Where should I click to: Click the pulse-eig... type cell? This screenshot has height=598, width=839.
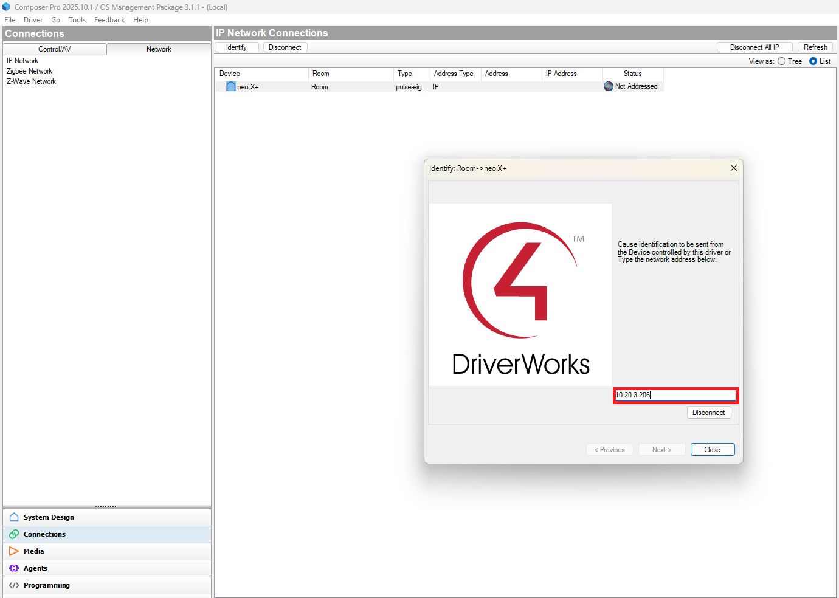412,87
